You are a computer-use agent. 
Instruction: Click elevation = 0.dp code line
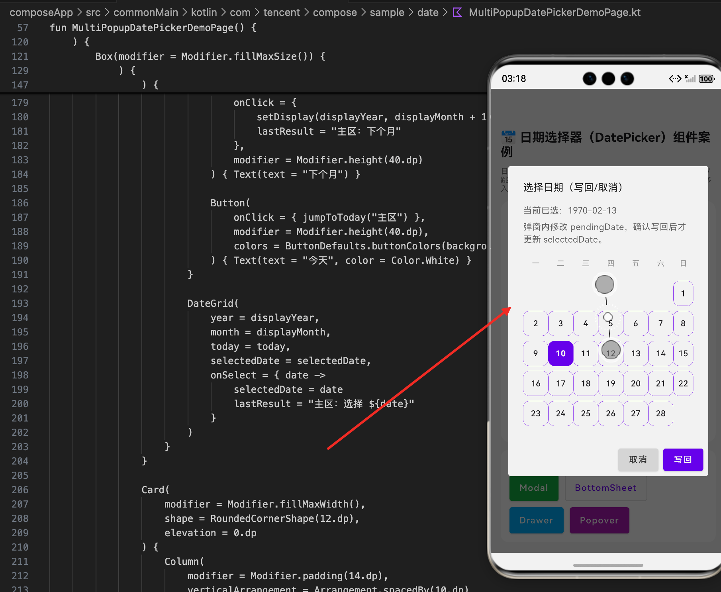pos(210,533)
